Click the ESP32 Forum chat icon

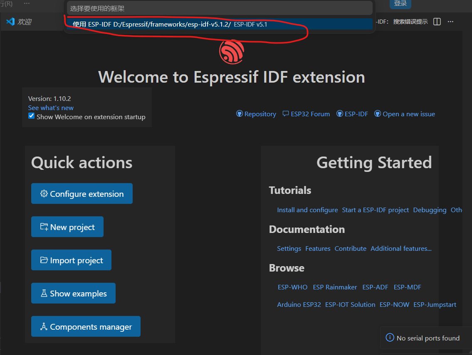[286, 114]
